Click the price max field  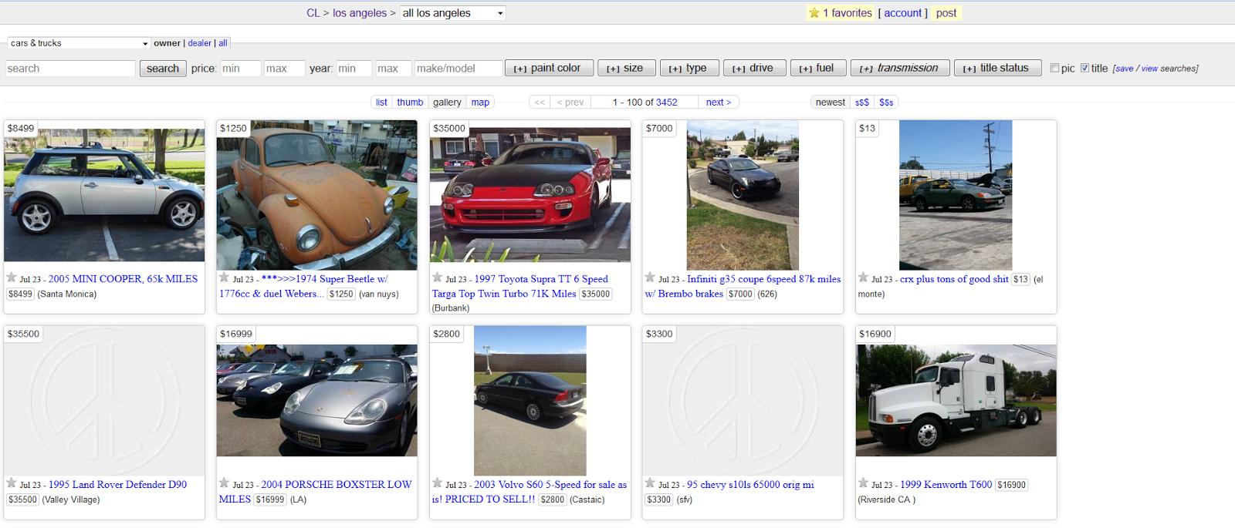(x=285, y=68)
